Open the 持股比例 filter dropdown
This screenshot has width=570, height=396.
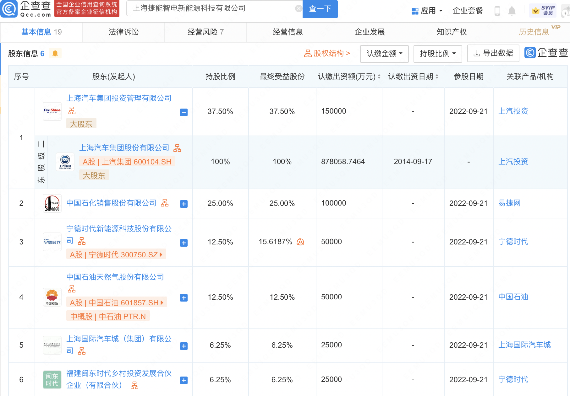coord(438,54)
